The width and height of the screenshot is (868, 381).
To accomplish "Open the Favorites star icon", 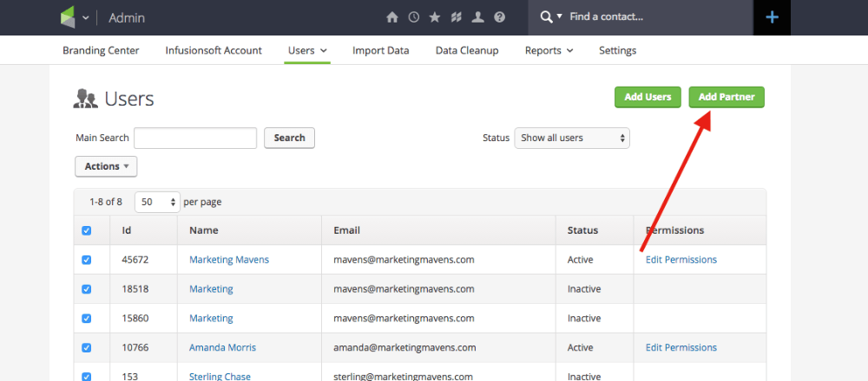I will [x=435, y=17].
